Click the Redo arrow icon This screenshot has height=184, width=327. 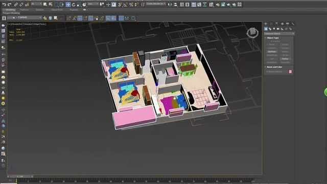(x=10, y=5)
